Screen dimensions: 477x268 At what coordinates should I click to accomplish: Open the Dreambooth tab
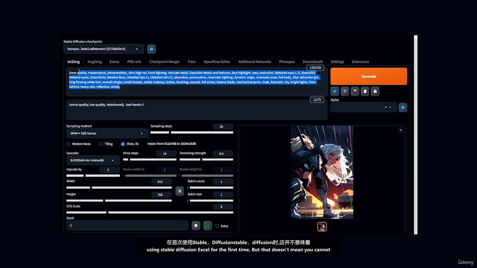[x=313, y=61]
